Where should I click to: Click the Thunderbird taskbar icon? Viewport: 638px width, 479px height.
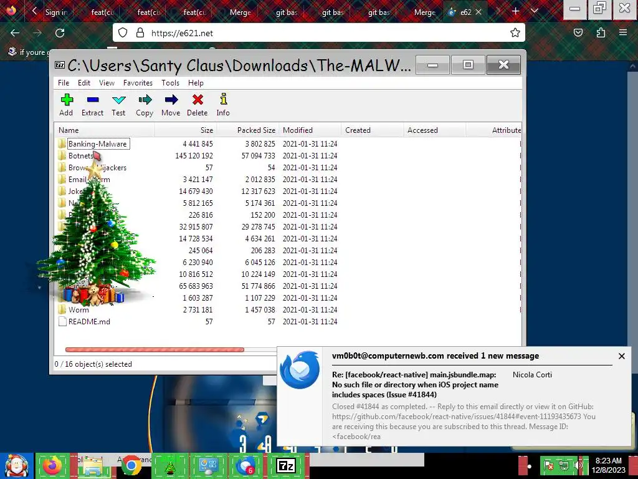pos(245,466)
